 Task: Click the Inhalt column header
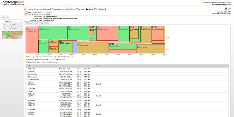(61, 66)
